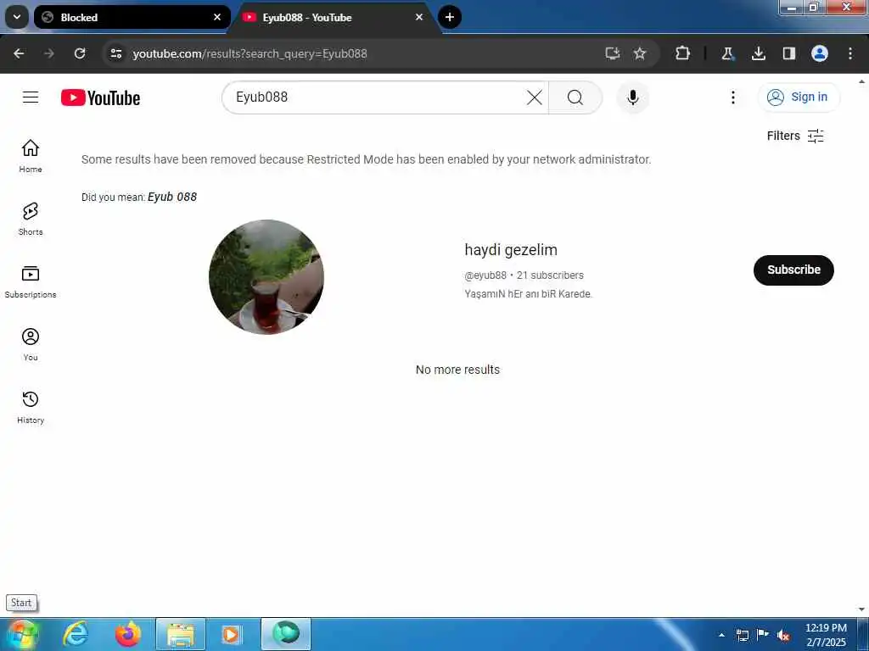Show hidden system tray icons

[721, 635]
